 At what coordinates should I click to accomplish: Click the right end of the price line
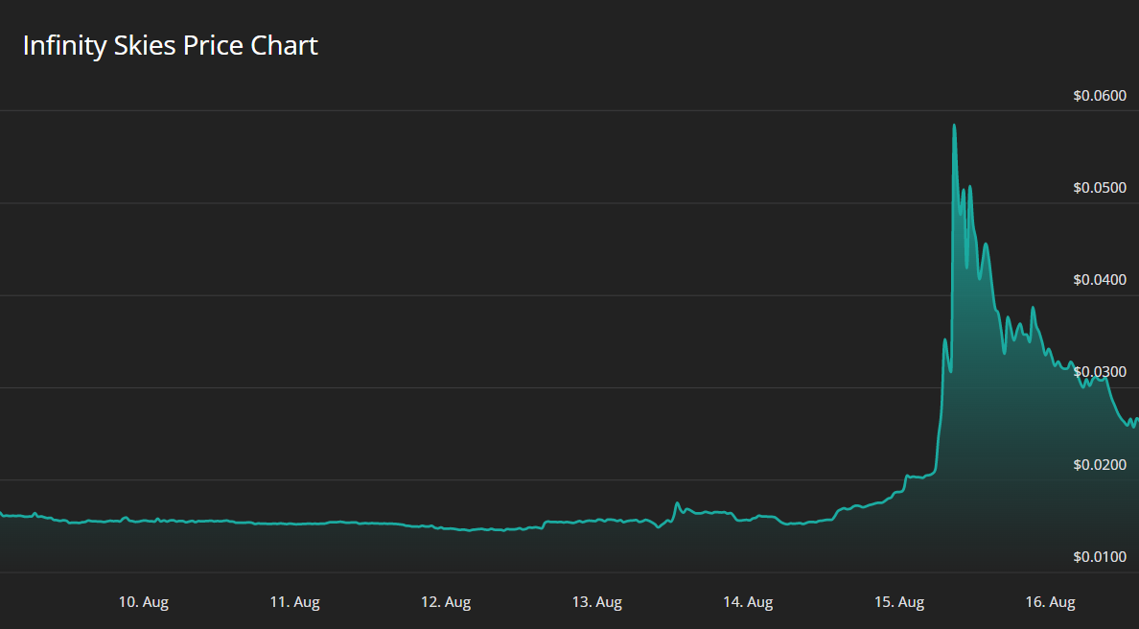pos(1136,420)
